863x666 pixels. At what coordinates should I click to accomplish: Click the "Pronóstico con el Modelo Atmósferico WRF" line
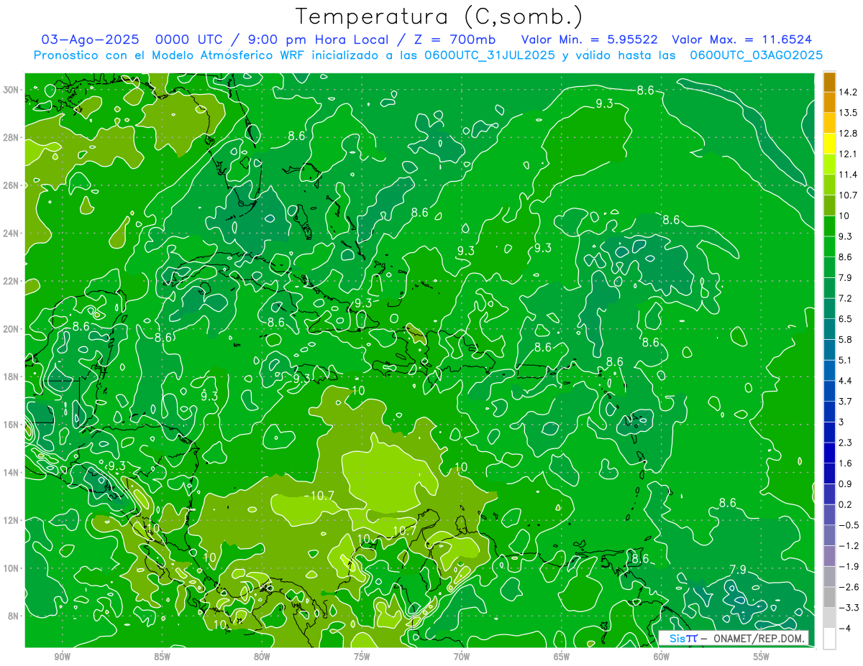[x=429, y=55]
